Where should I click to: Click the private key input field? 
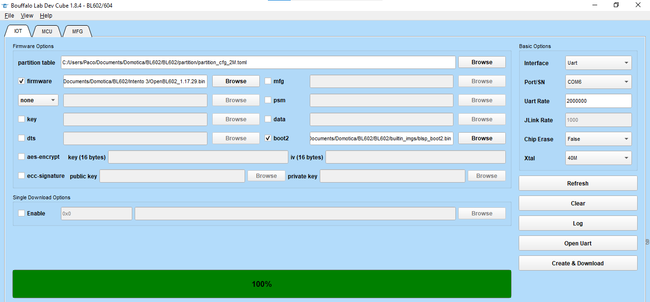click(393, 176)
